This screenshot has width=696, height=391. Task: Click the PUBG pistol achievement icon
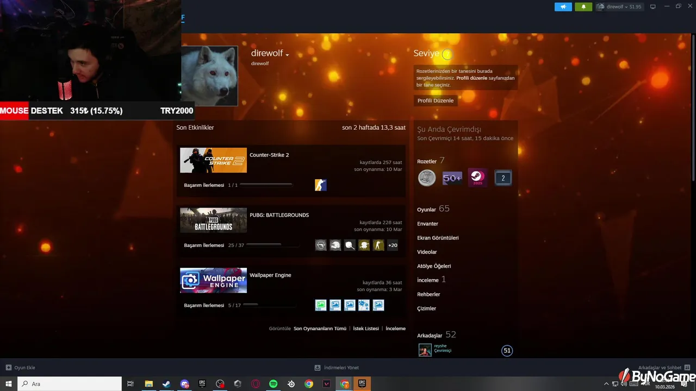click(321, 245)
